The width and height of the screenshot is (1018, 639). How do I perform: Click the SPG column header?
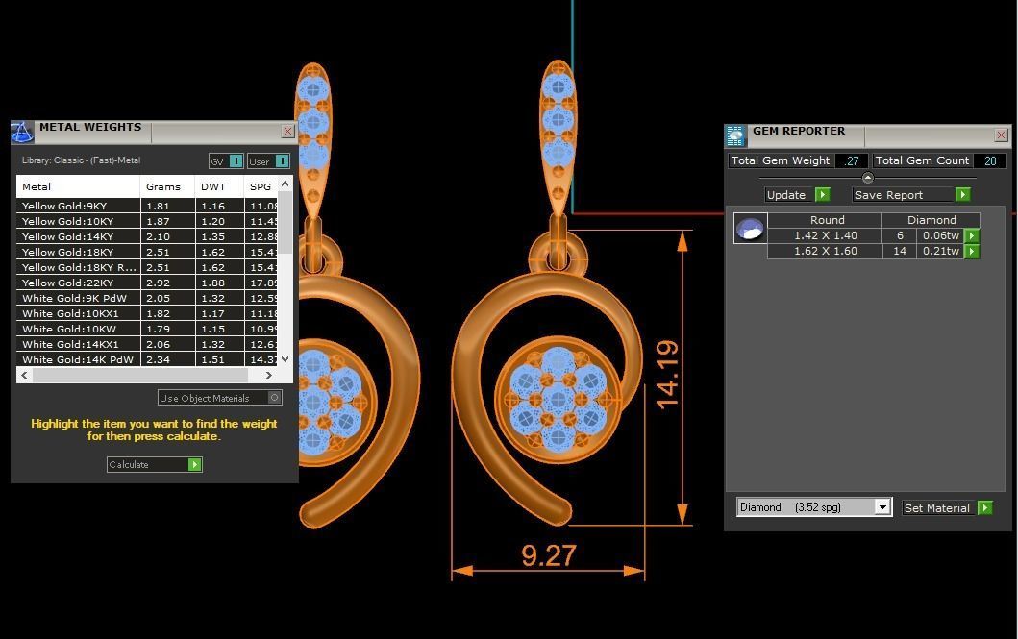(x=261, y=186)
